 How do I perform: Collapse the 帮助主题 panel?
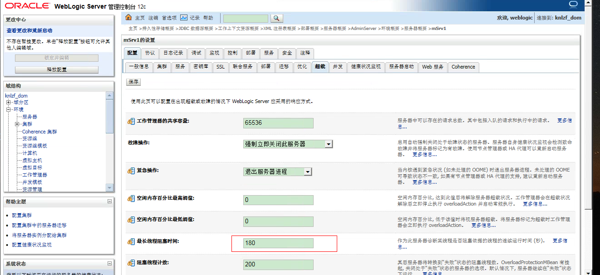click(109, 201)
